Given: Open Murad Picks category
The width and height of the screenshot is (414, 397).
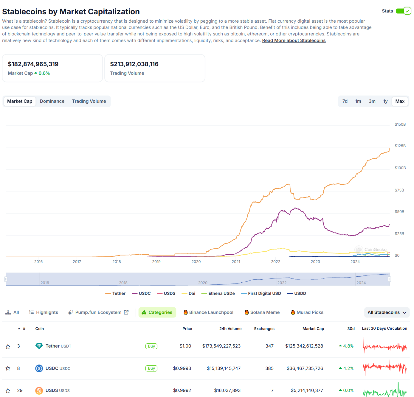Looking at the screenshot, I should pos(307,312).
